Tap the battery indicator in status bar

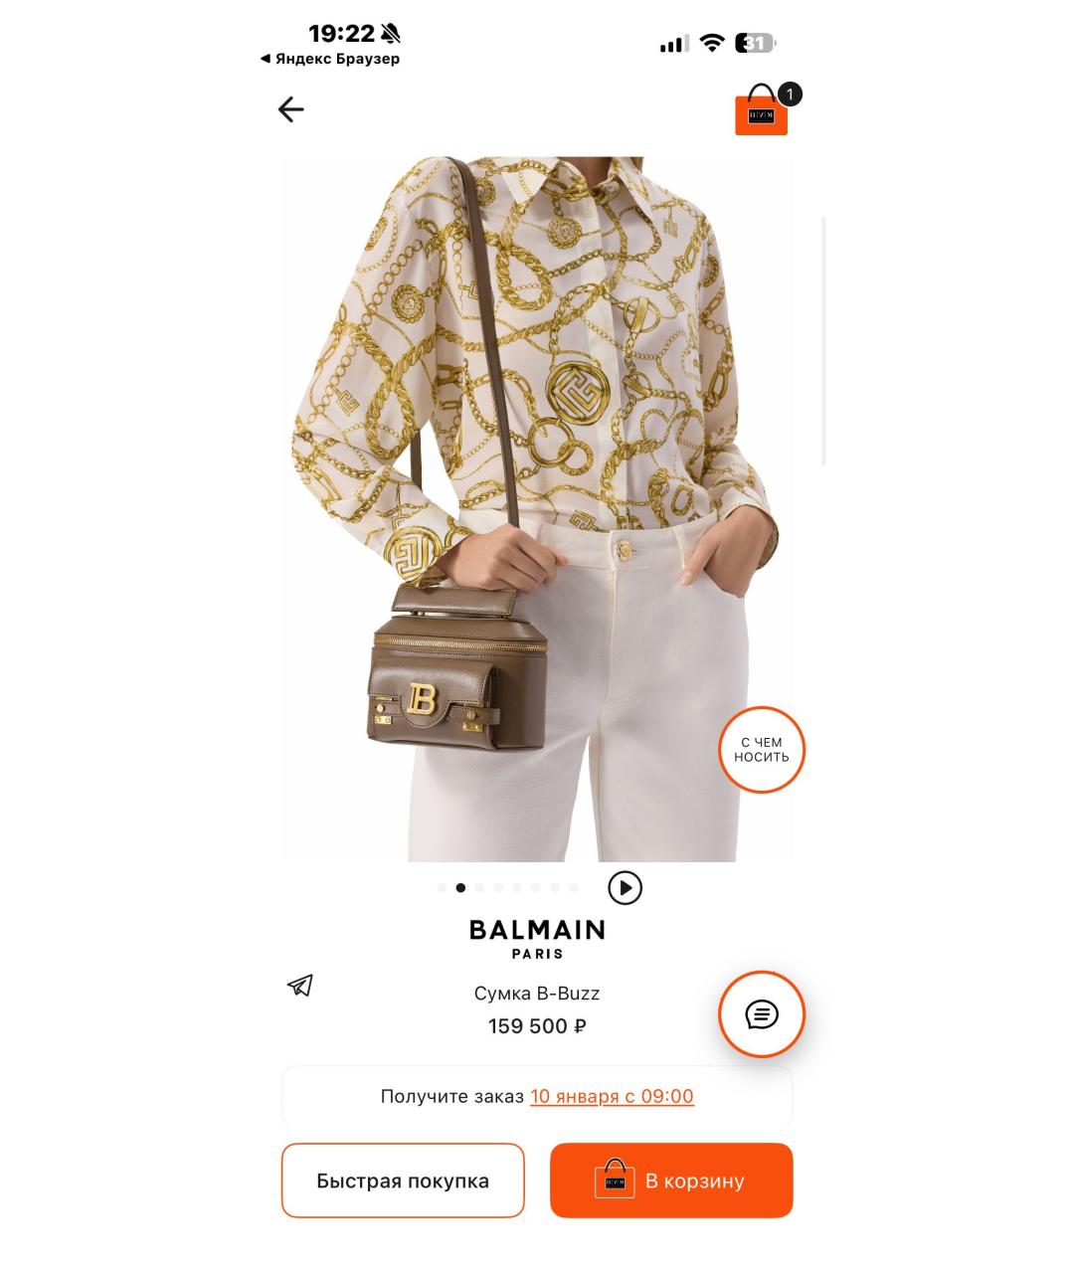[x=756, y=43]
